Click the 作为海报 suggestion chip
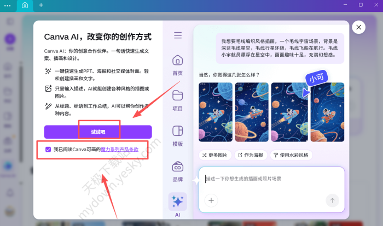The image size is (383, 226). tap(251, 155)
